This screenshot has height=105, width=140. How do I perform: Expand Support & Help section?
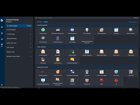point(19,52)
